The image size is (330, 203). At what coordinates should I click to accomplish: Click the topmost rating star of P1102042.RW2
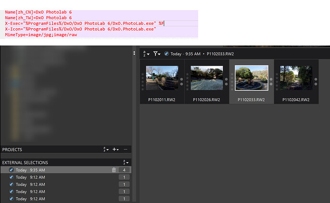tap(277, 74)
